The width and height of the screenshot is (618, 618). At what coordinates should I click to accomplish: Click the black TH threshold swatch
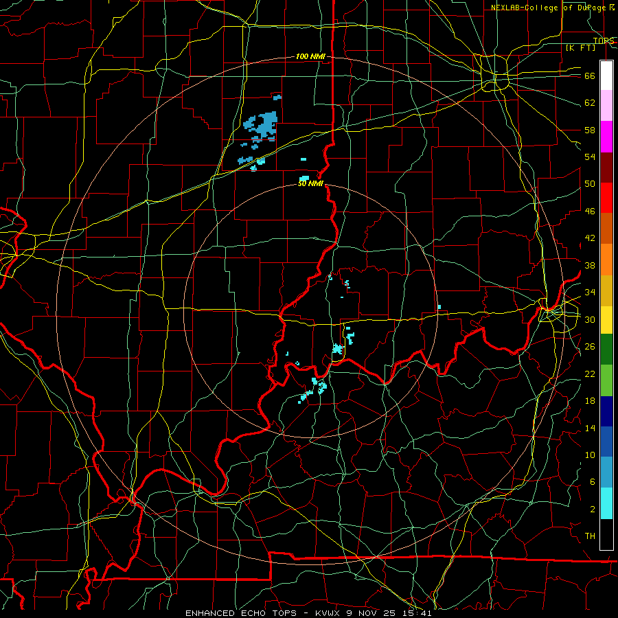coord(606,534)
